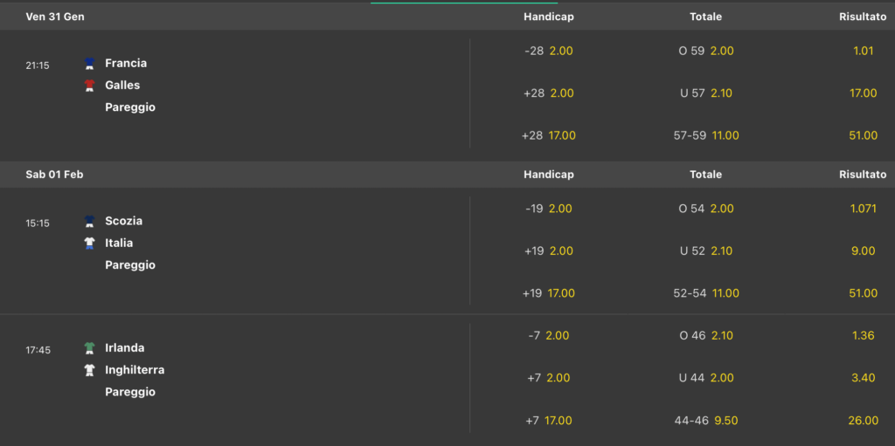Click the Inghilterra white jersey icon
The image size is (895, 446).
pos(89,370)
